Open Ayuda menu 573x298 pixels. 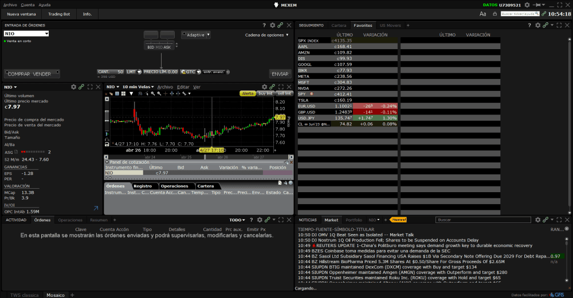[45, 5]
